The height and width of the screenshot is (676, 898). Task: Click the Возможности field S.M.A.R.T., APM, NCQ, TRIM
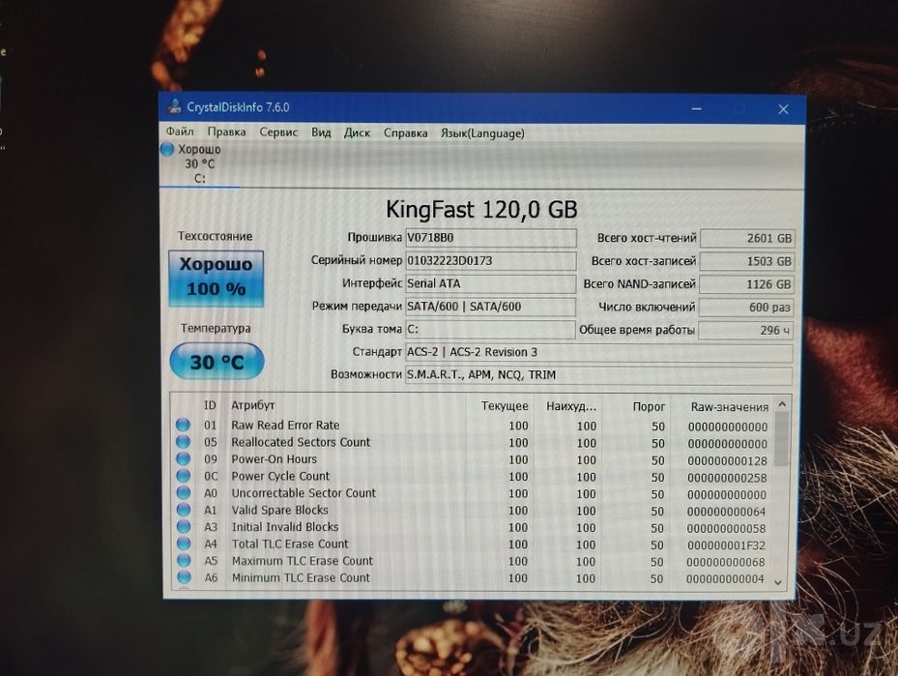(x=599, y=375)
